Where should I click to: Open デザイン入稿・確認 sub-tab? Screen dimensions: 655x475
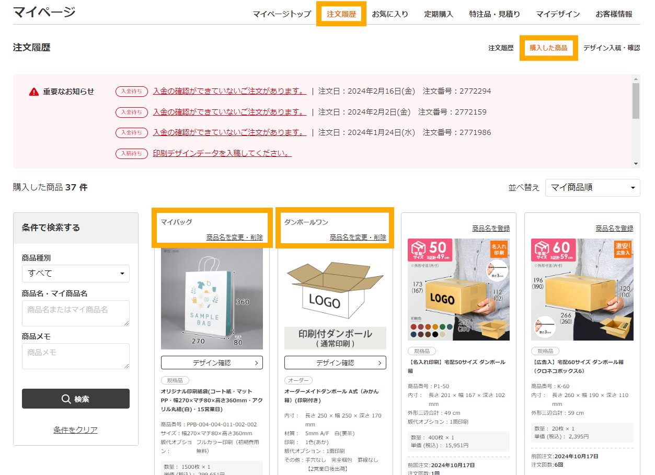tap(612, 48)
